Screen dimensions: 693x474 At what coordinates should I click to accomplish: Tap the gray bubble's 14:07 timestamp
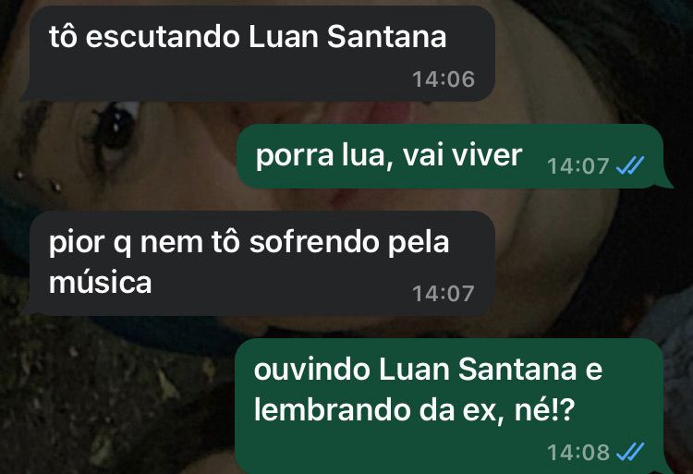(x=444, y=293)
